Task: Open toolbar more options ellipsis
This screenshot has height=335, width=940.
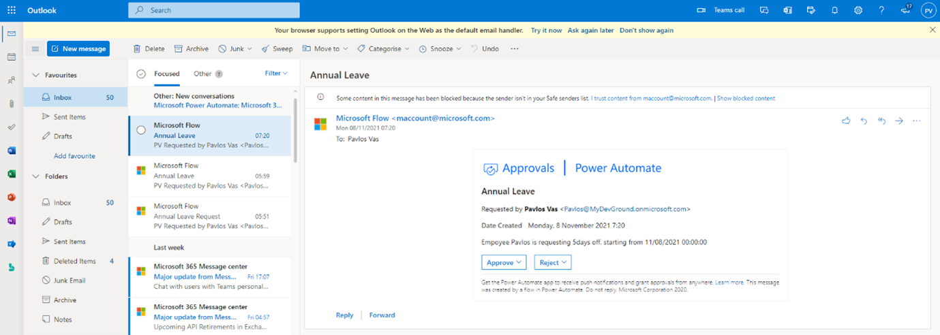Action: click(x=515, y=49)
